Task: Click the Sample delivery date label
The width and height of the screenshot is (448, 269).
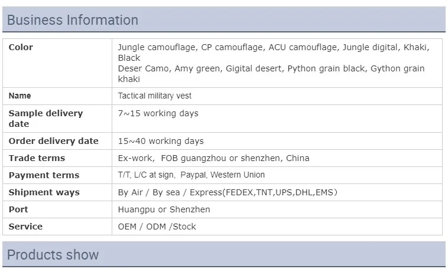Action: [46, 119]
